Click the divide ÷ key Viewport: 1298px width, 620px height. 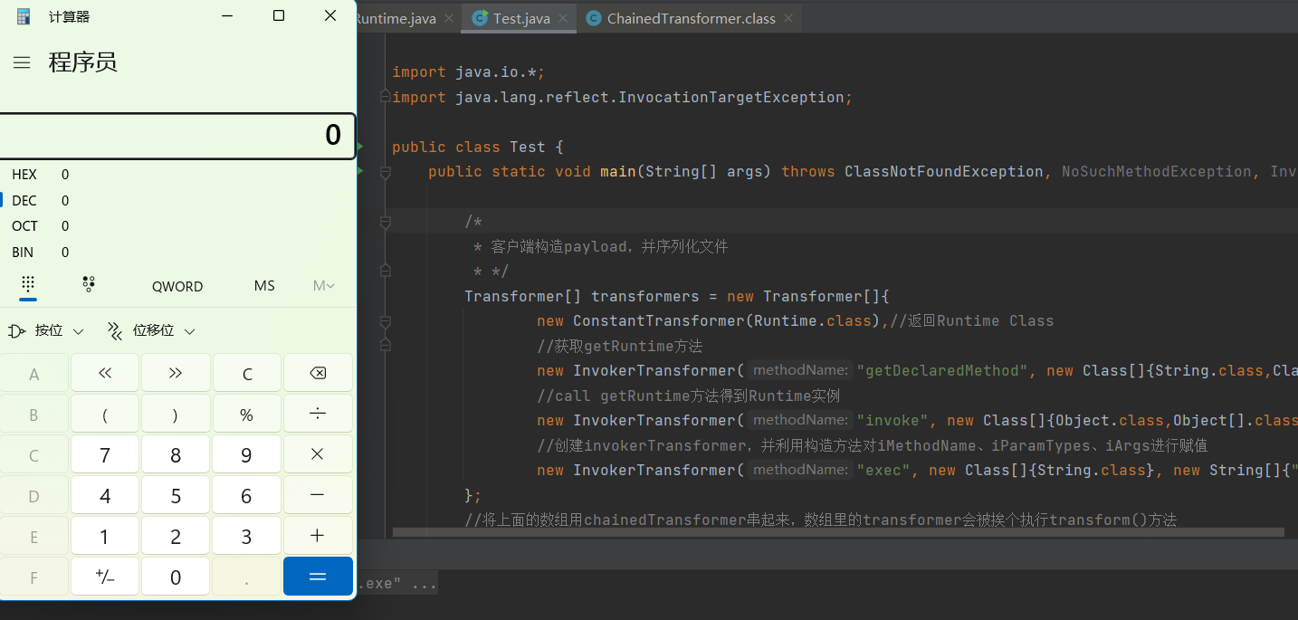(318, 414)
